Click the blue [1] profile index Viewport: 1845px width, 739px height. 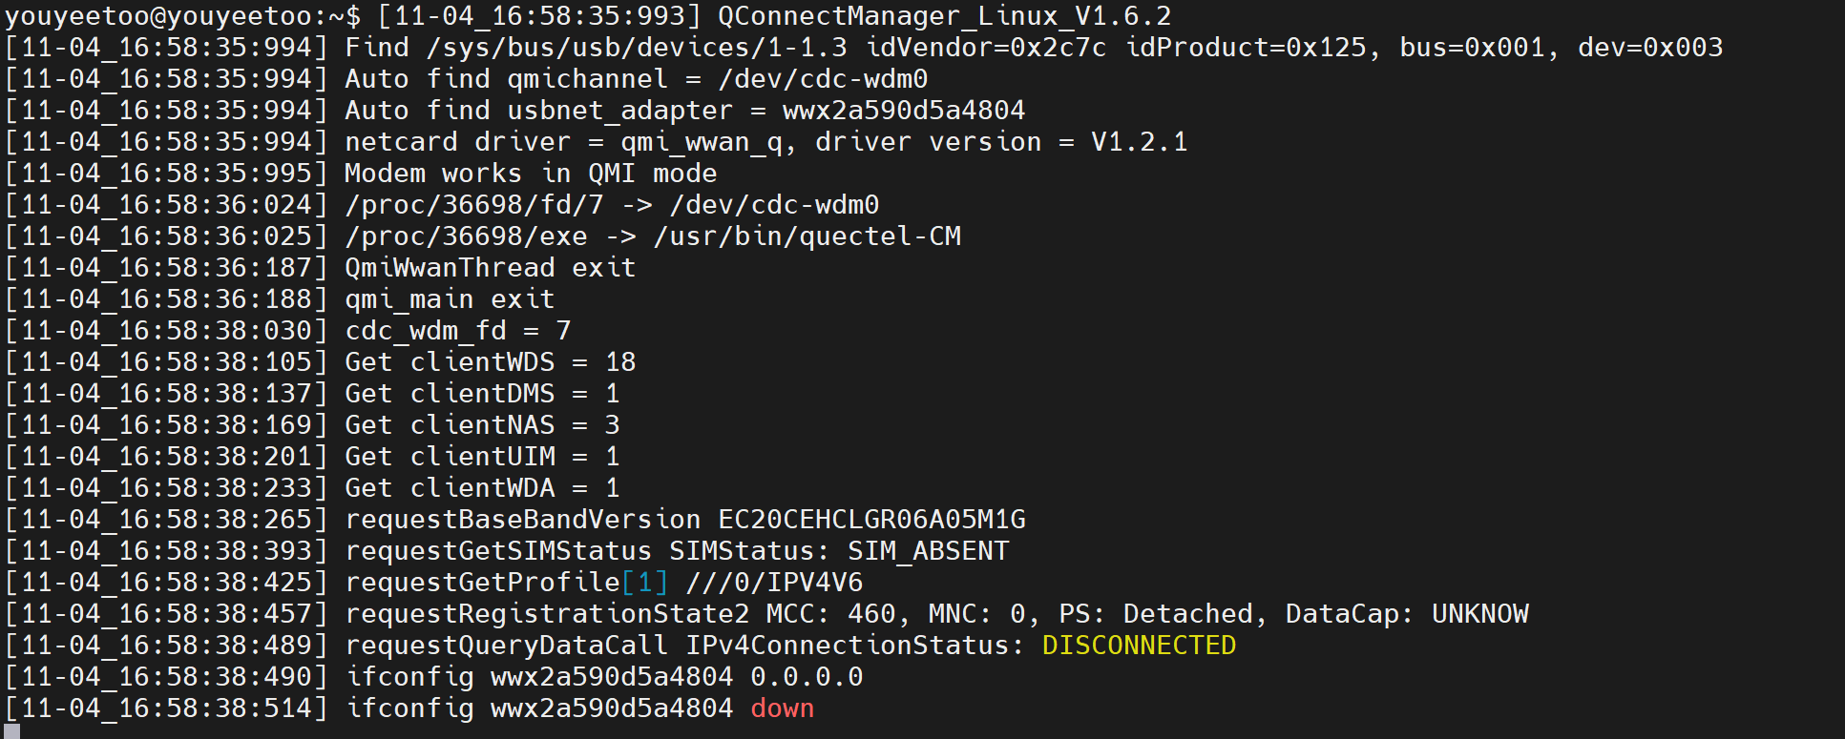pyautogui.click(x=644, y=583)
